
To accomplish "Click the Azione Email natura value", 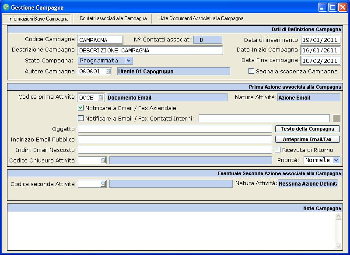I will click(309, 97).
